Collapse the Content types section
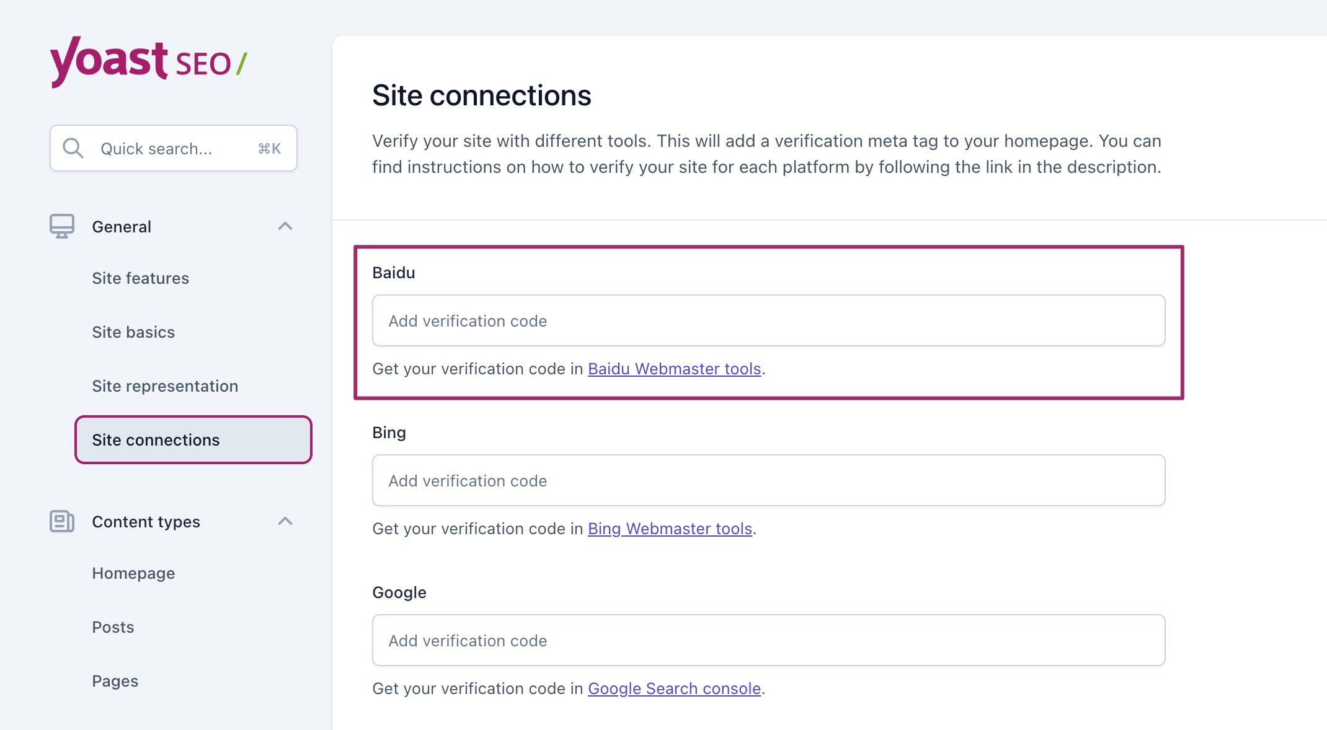Screen dimensions: 1327x730 point(286,521)
